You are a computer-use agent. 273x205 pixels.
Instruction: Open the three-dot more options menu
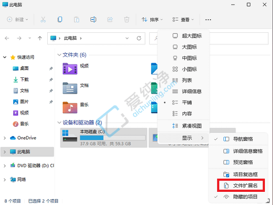(x=208, y=20)
